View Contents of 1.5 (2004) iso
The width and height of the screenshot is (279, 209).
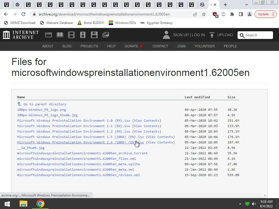[160, 137]
